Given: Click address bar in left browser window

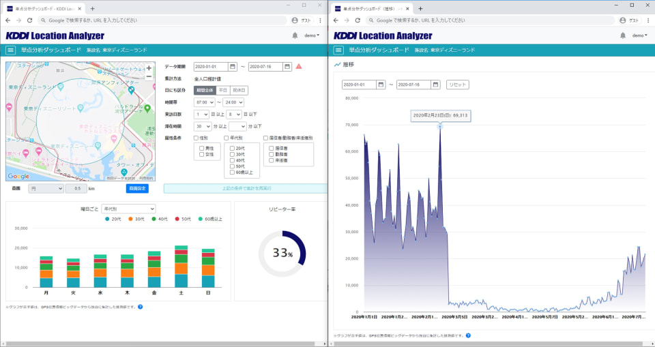Looking at the screenshot, I should [x=162, y=20].
